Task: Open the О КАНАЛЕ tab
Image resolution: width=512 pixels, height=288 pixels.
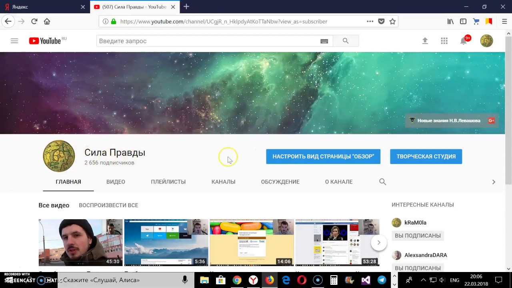Action: click(339, 182)
